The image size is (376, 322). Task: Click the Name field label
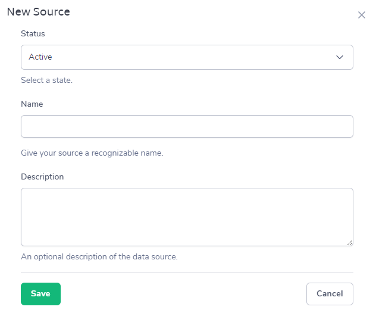[32, 104]
